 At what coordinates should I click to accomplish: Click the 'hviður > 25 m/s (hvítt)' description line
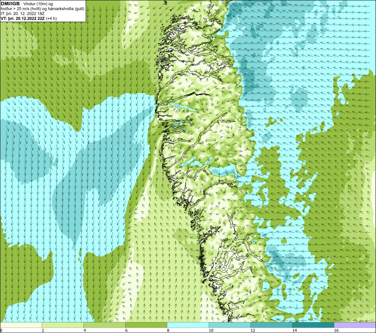(42, 9)
